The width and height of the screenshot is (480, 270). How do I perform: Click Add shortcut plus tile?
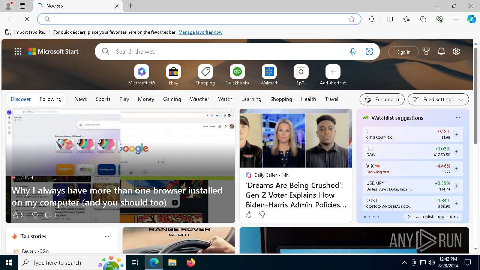(333, 75)
